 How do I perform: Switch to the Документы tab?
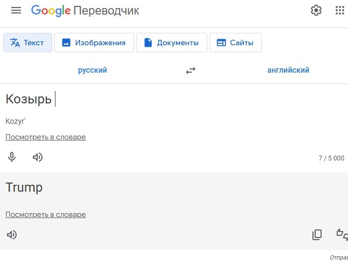pos(171,43)
